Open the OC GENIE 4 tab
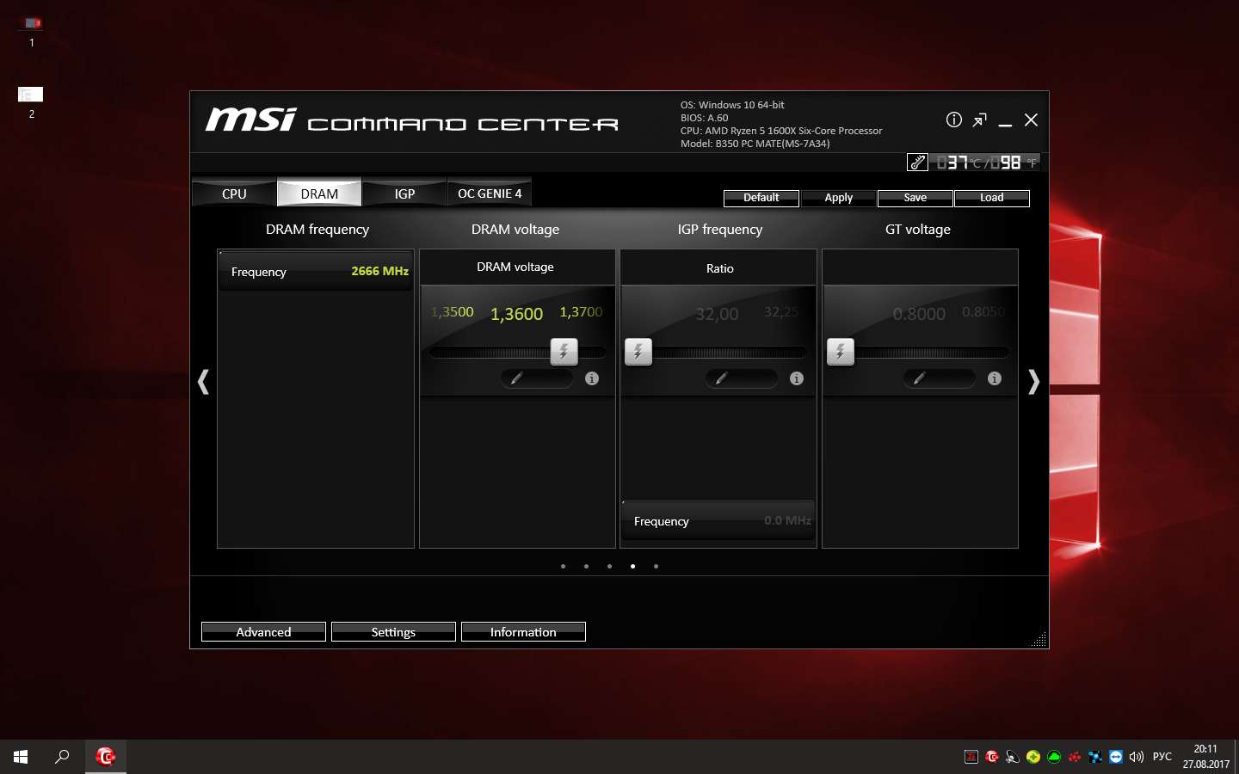 click(490, 193)
